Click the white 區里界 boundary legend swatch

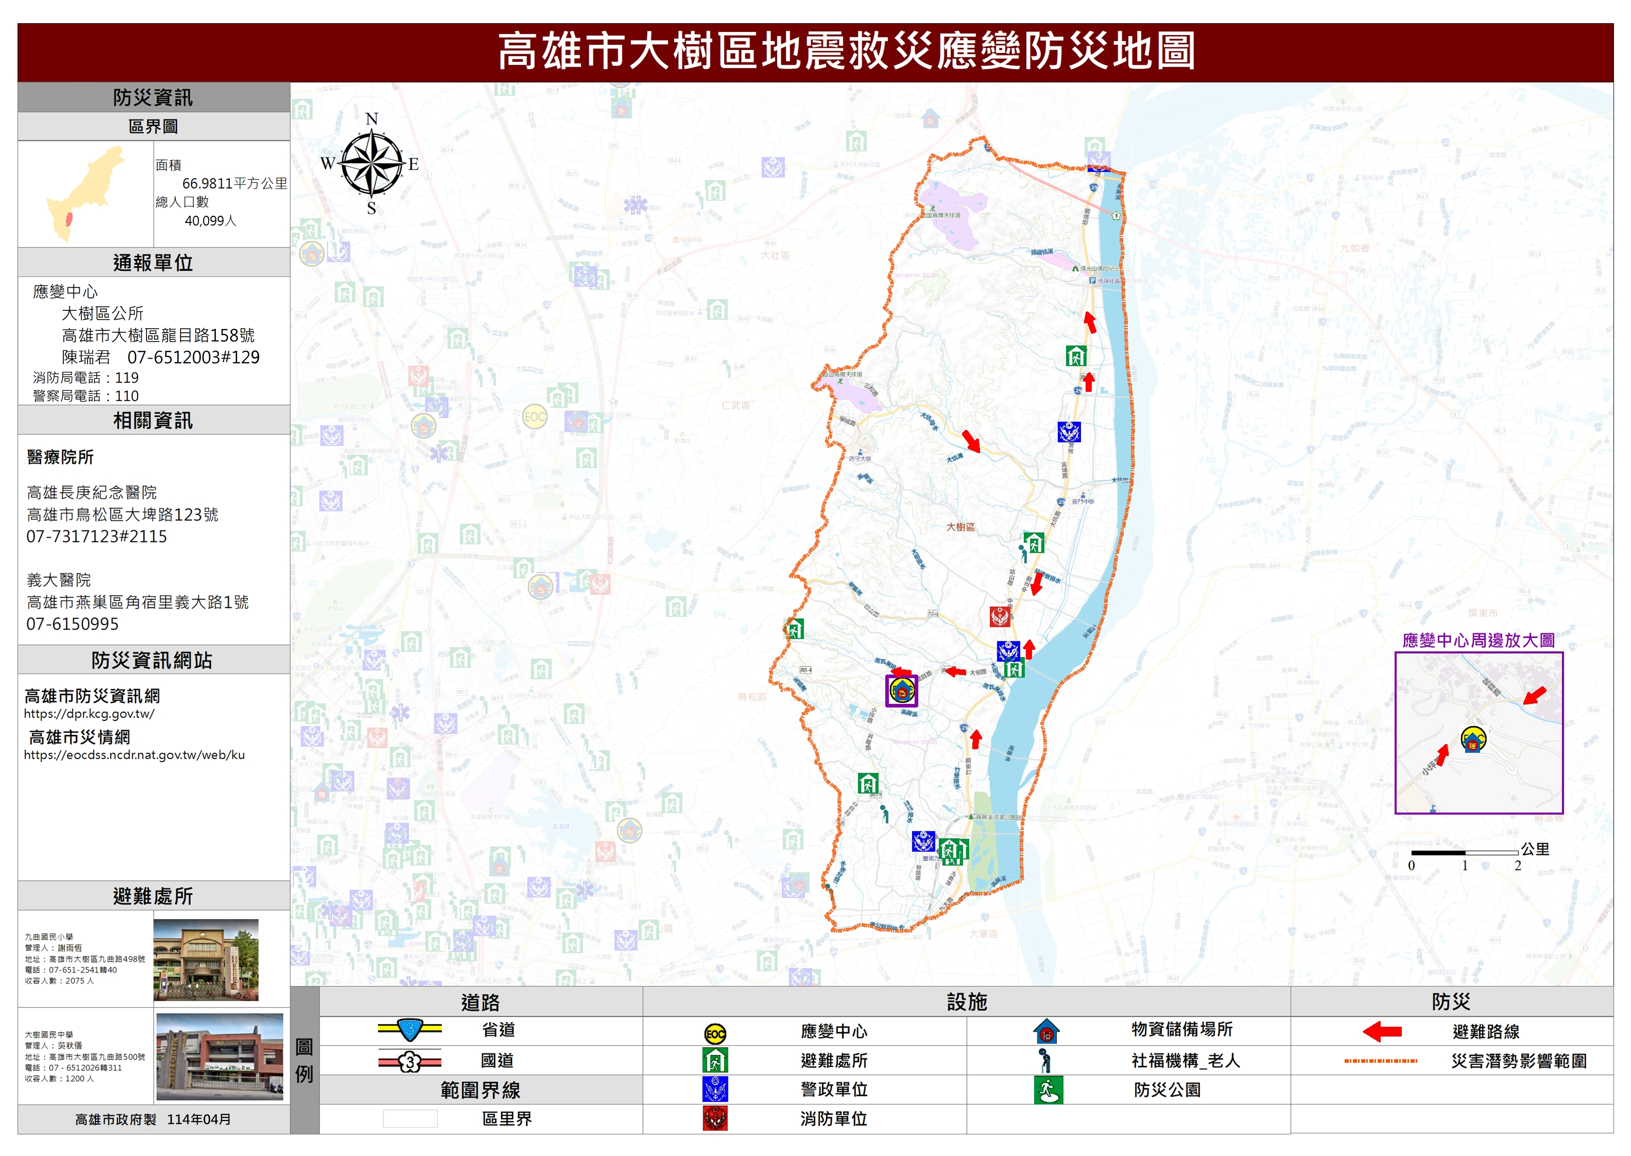(x=410, y=1119)
